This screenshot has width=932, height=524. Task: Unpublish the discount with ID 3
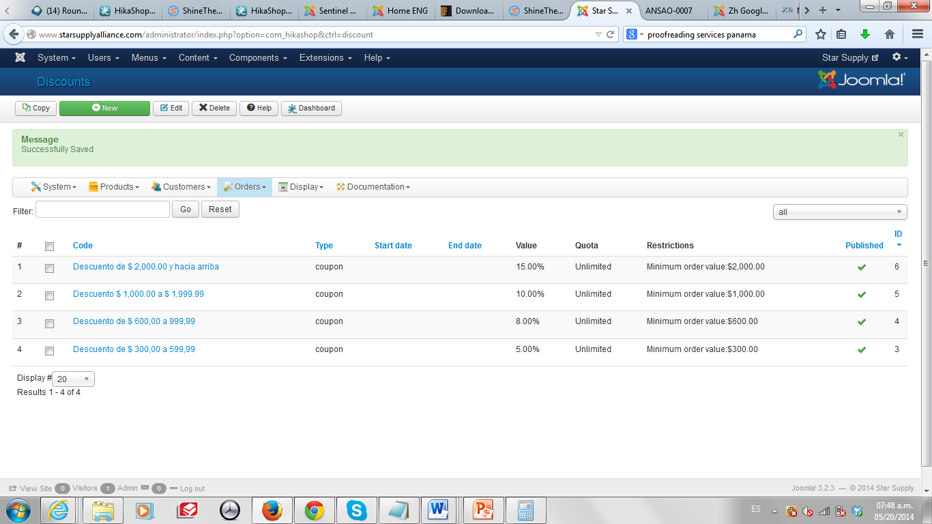862,350
